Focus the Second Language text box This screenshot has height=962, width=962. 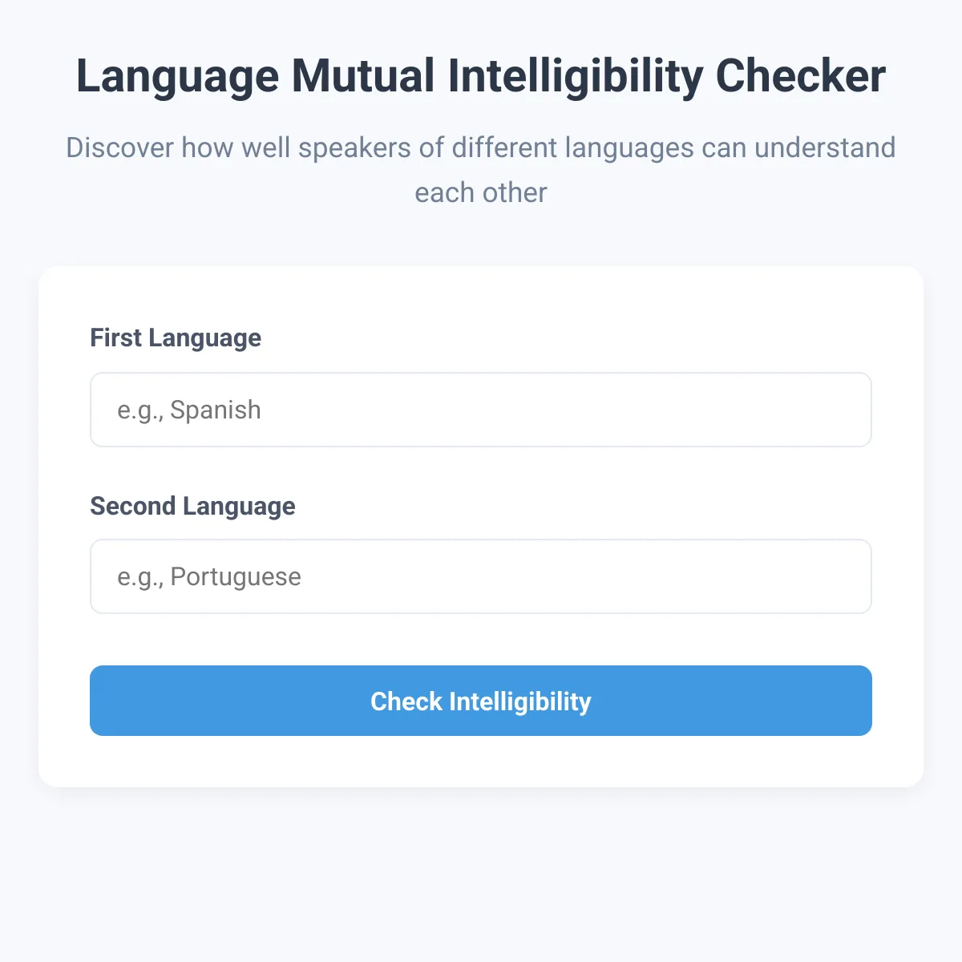481,576
